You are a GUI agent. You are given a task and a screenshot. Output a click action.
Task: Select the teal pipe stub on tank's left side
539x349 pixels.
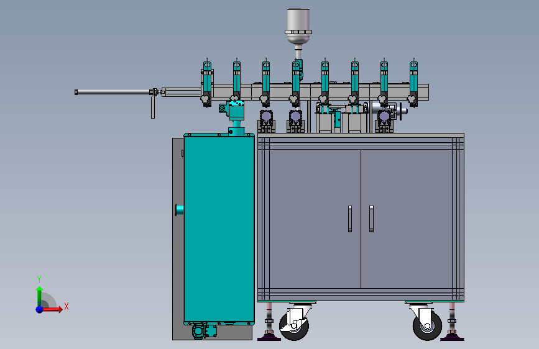pos(180,210)
